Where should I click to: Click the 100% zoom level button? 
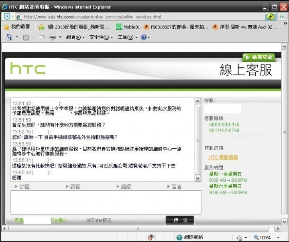(x=263, y=238)
